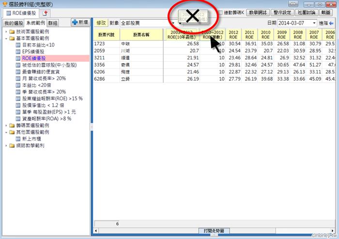Select 月 營收成長率> 20% tree item
Screen dimensions: 339x239
pos(44,78)
